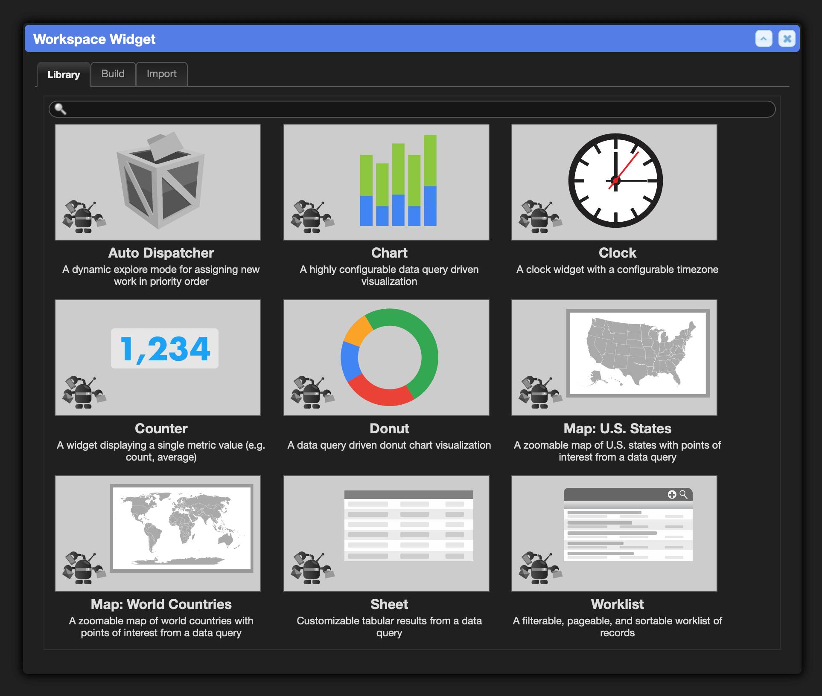Screen dimensions: 822x696
Task: Click description "A zoomable map of U.S. states"
Action: tap(618, 451)
